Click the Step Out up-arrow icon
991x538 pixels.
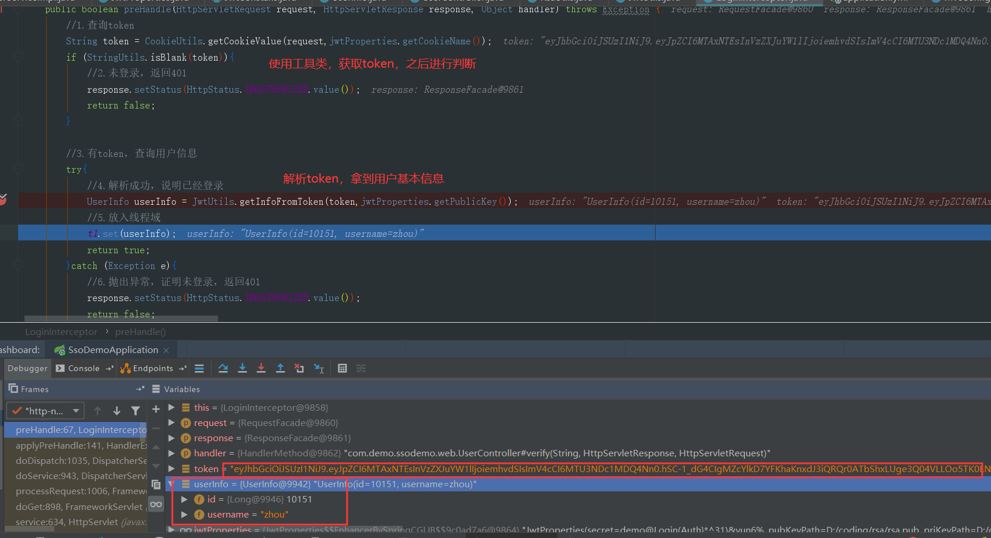pyautogui.click(x=280, y=368)
